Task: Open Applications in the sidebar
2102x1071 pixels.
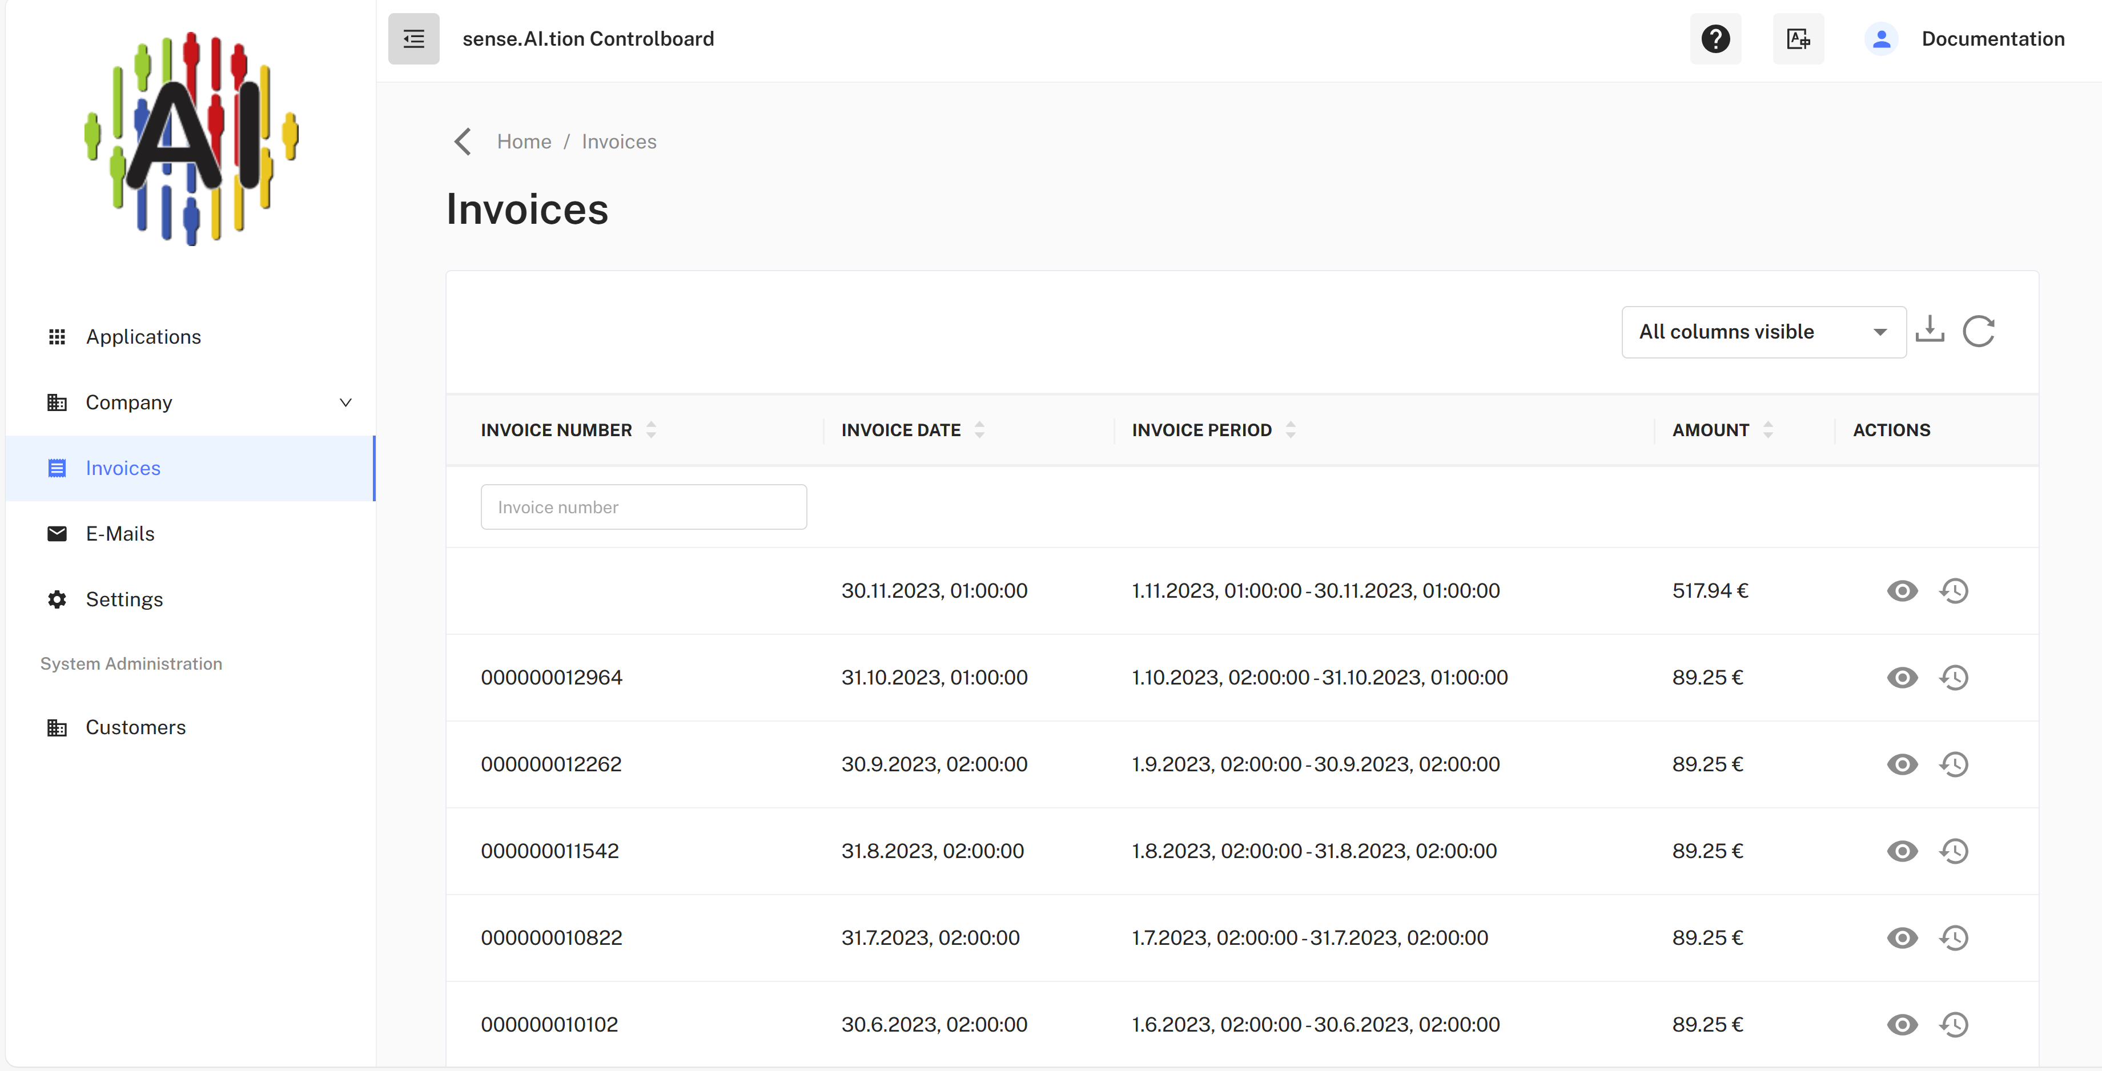Action: [x=191, y=337]
